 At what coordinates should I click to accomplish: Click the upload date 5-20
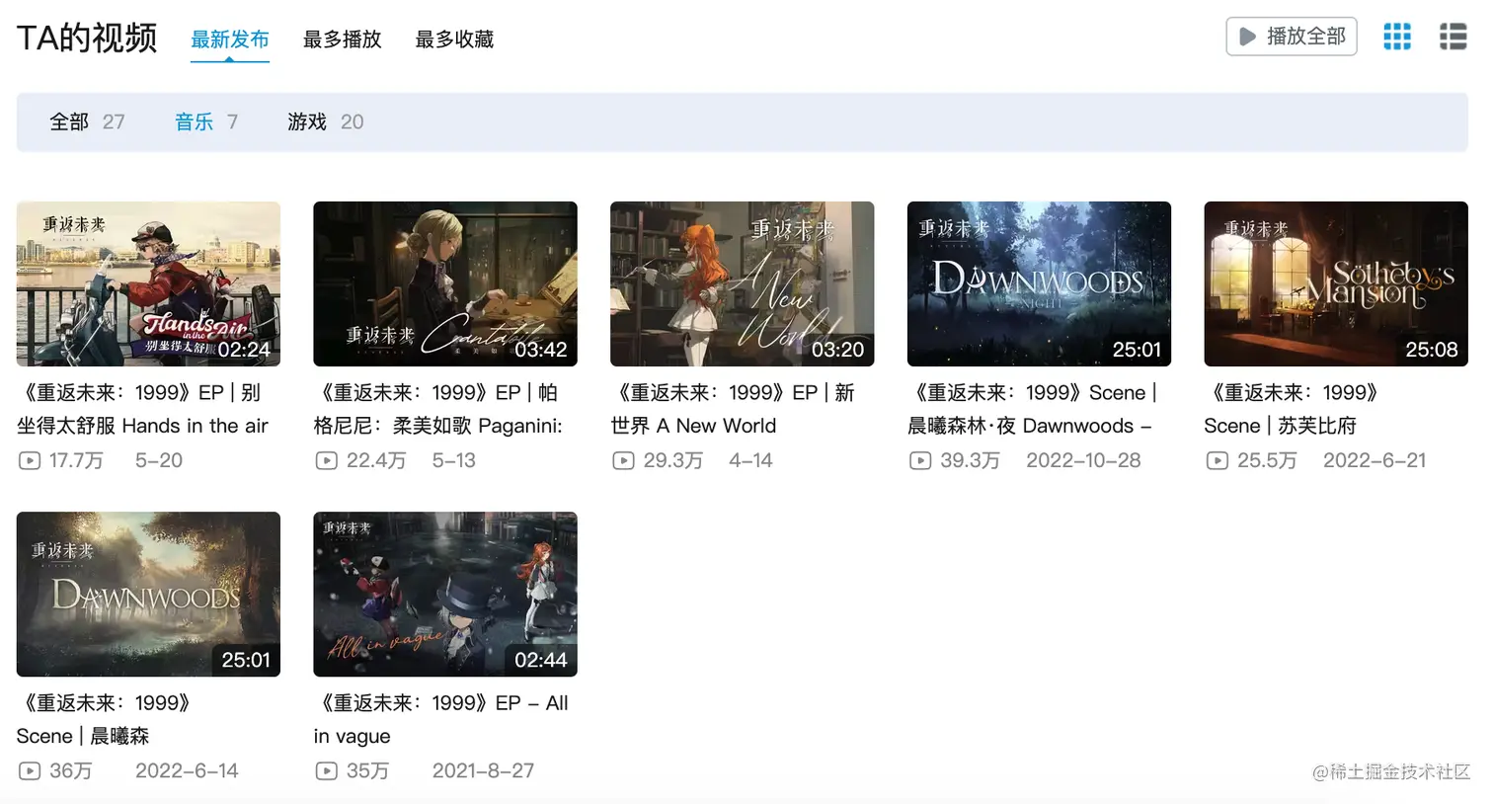159,460
